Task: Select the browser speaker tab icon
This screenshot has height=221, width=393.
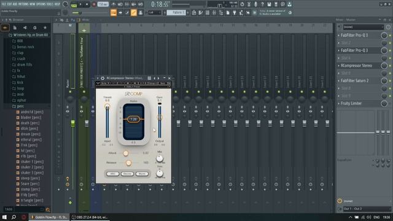Action: tap(25, 28)
